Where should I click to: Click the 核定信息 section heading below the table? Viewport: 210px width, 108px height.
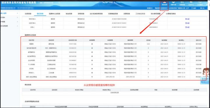tap(28, 85)
